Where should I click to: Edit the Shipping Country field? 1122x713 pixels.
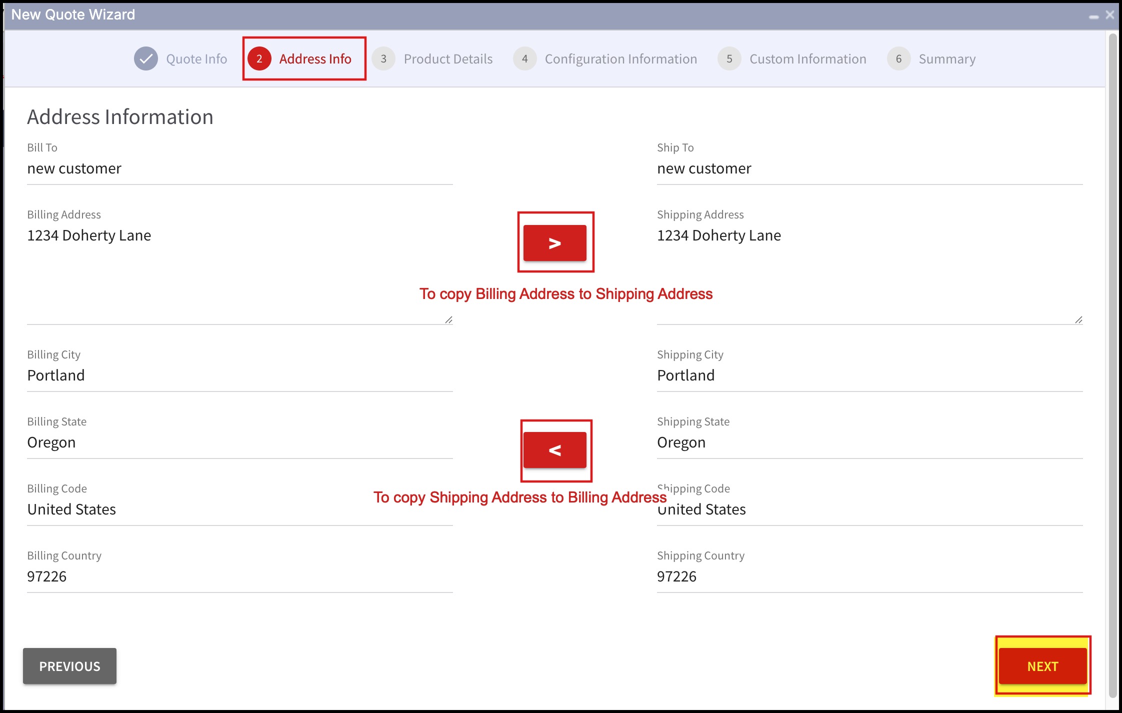click(x=870, y=577)
